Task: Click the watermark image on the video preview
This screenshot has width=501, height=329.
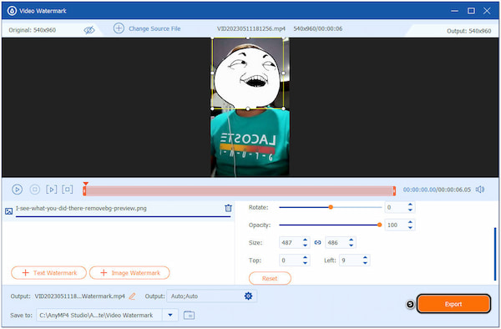Action: point(248,73)
